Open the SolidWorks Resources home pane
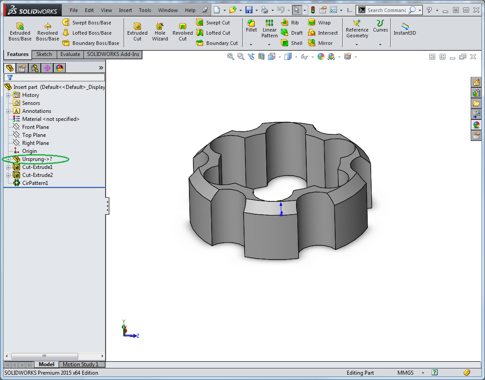This screenshot has height=380, width=485. tap(477, 83)
